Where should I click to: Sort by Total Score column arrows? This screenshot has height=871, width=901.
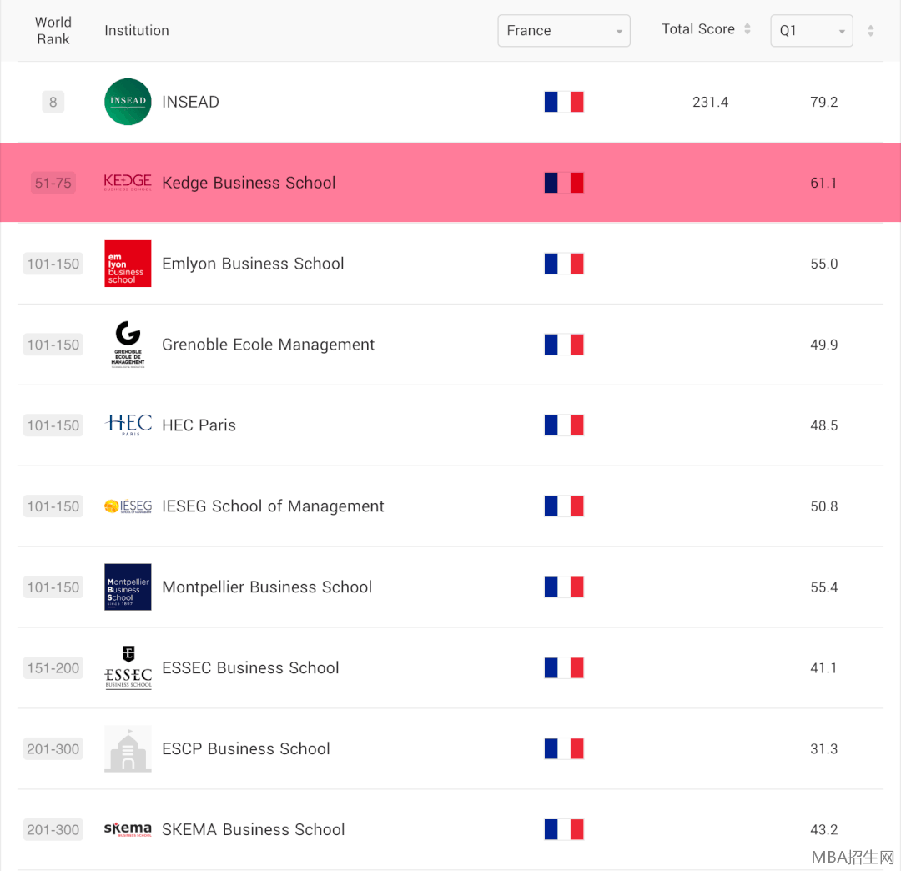(747, 29)
